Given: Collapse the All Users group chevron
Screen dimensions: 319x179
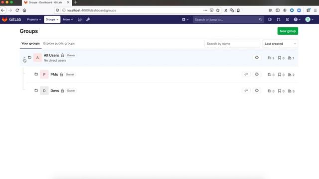Looking at the screenshot, I should (x=24, y=58).
